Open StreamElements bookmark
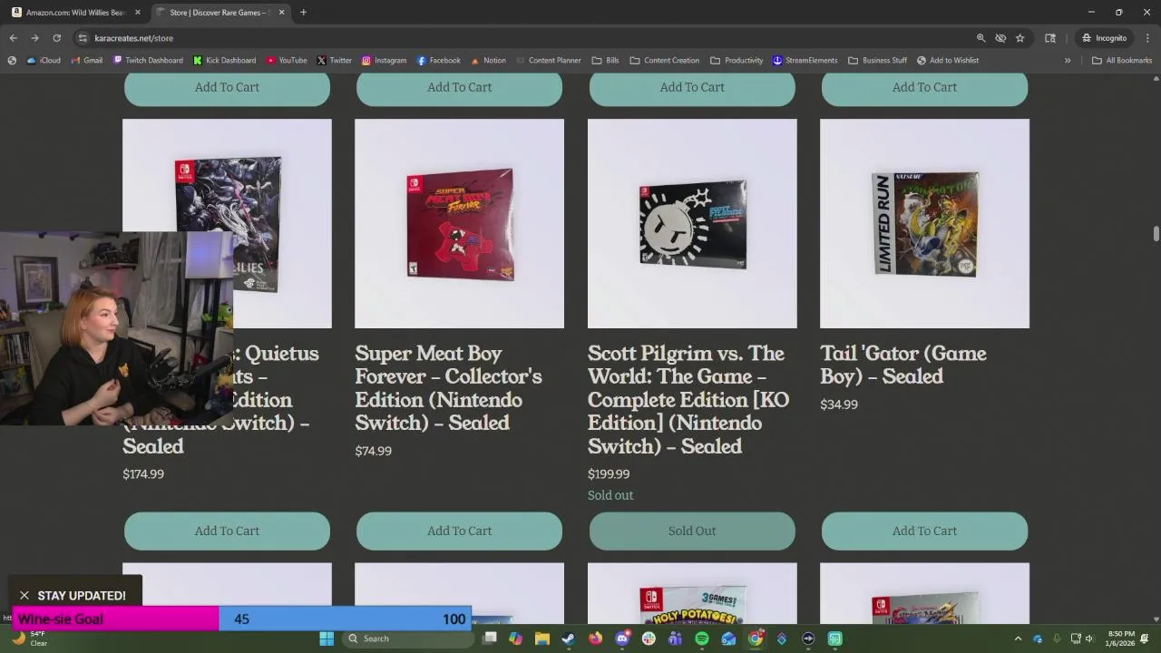Image resolution: width=1161 pixels, height=653 pixels. 805,61
